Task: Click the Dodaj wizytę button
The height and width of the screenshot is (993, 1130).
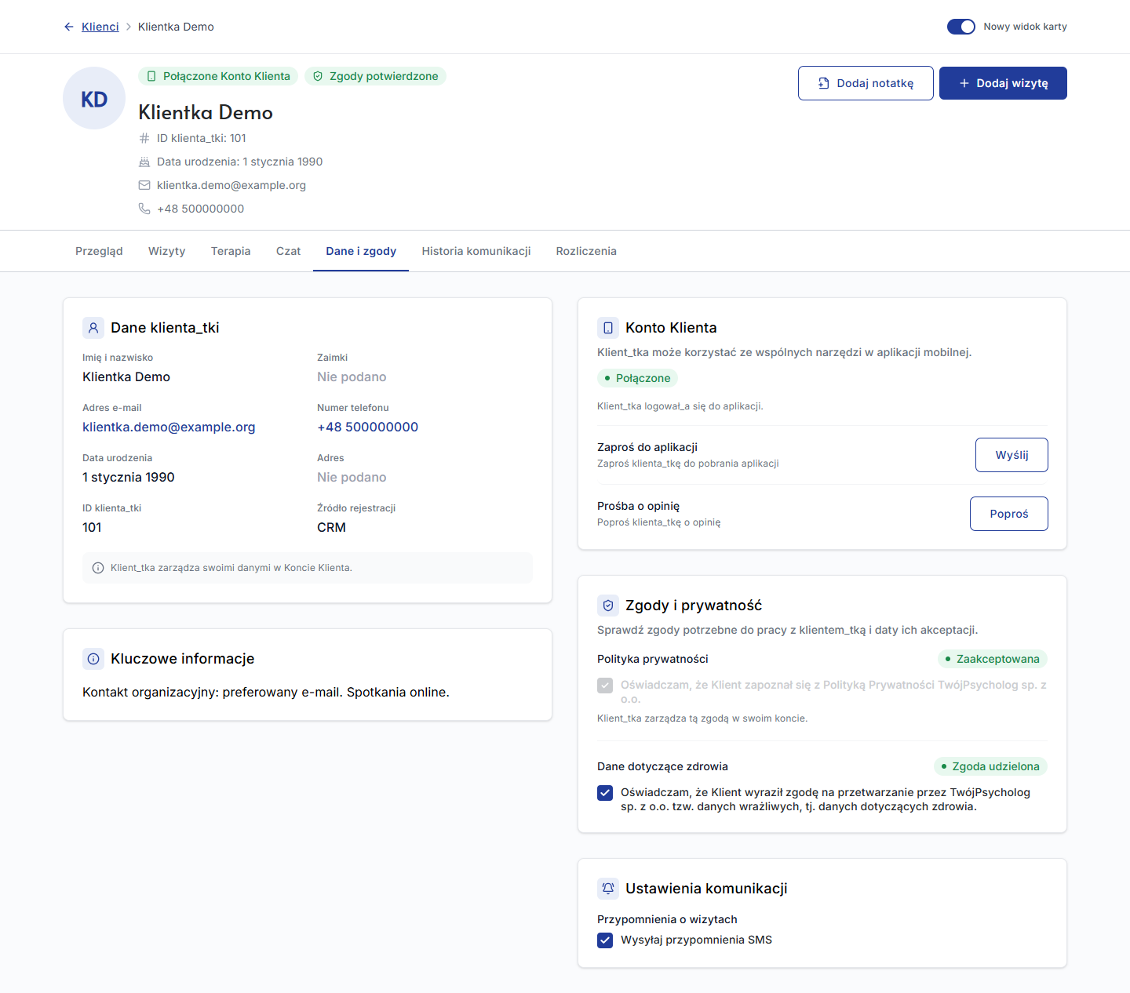Action: (1003, 83)
